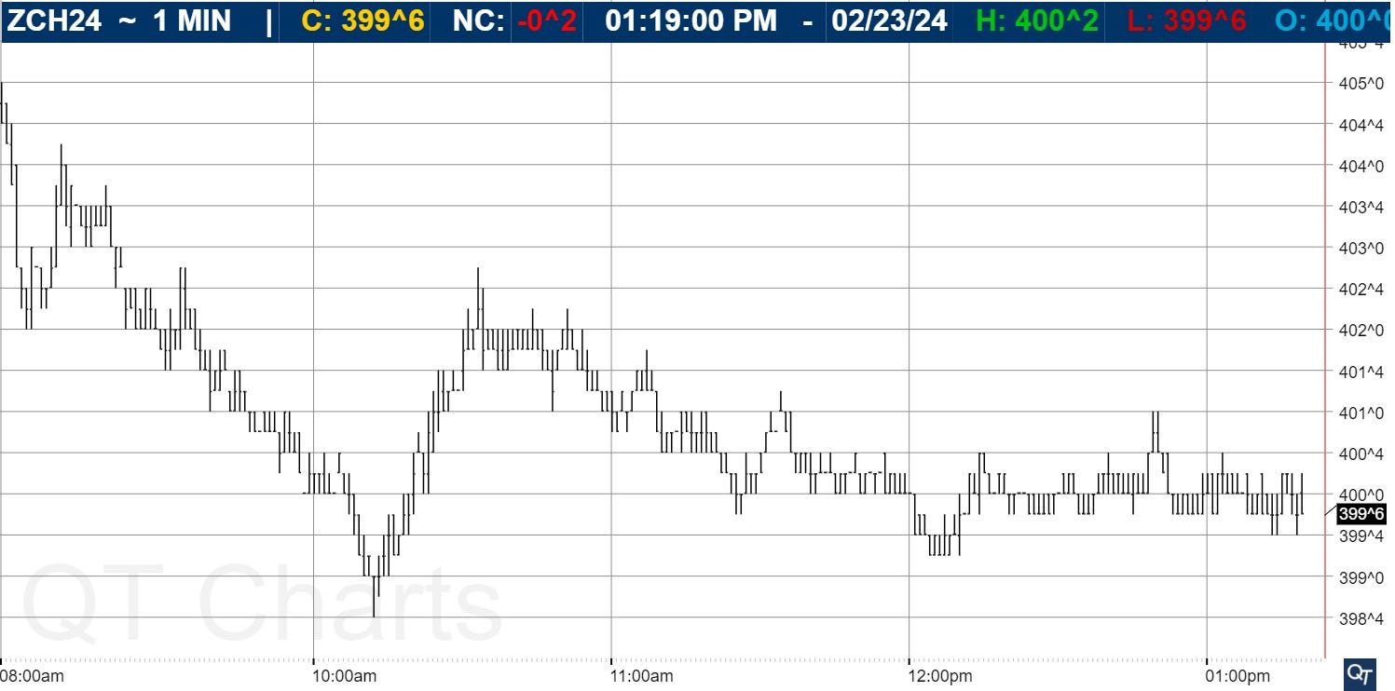
Task: Click the 08:00am time axis label
Action: pos(34,675)
